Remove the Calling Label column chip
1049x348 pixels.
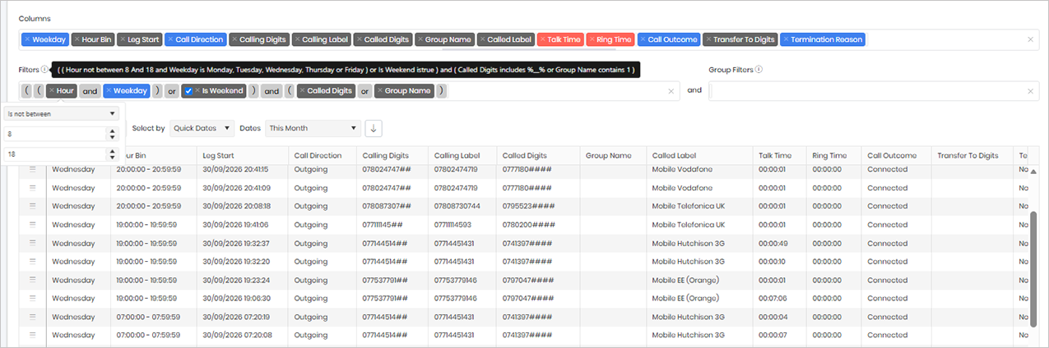(297, 39)
